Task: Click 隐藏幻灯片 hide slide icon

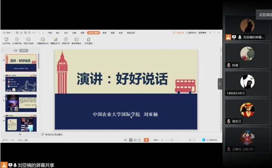Action: [x=55, y=39]
